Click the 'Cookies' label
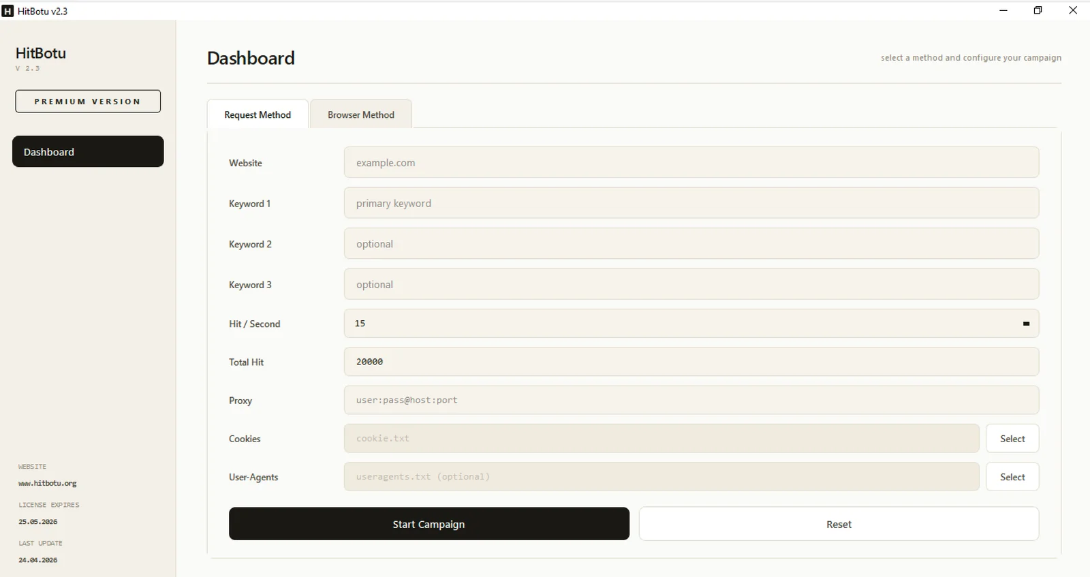Viewport: 1090px width, 577px height. point(245,439)
